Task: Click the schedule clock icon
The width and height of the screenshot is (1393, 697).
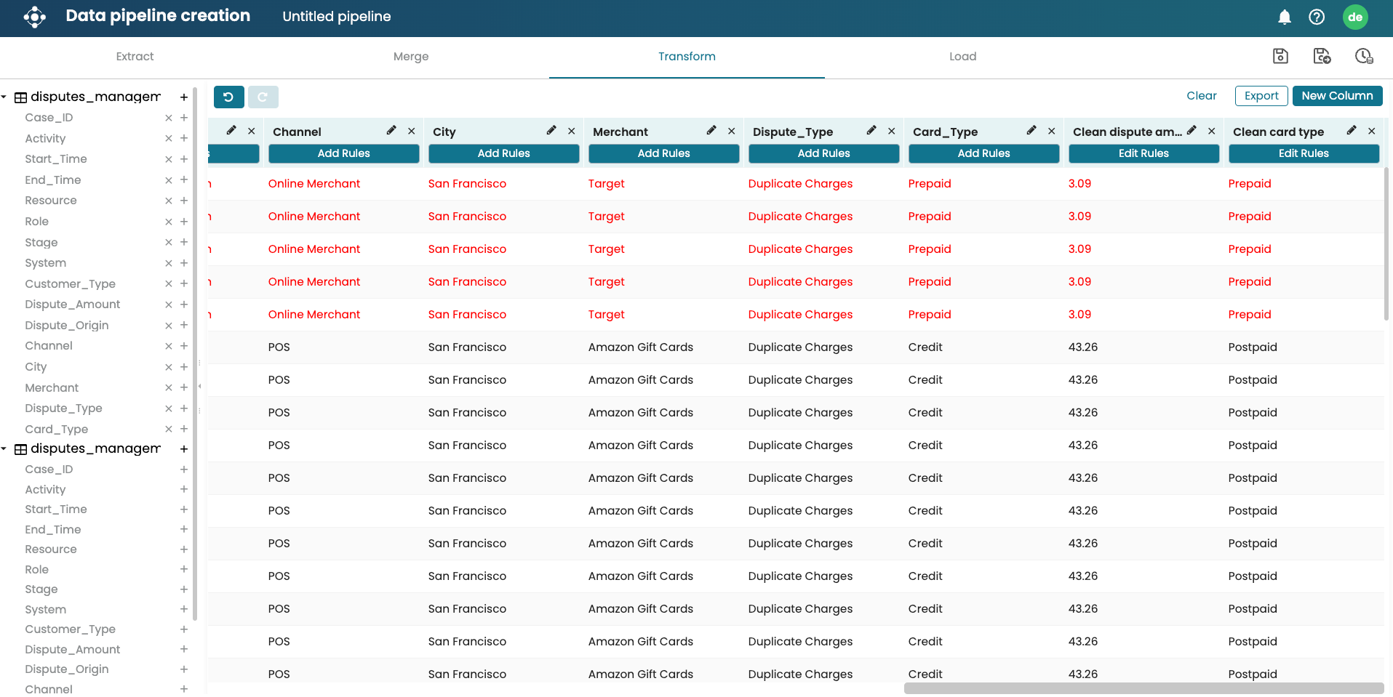Action: pyautogui.click(x=1364, y=56)
